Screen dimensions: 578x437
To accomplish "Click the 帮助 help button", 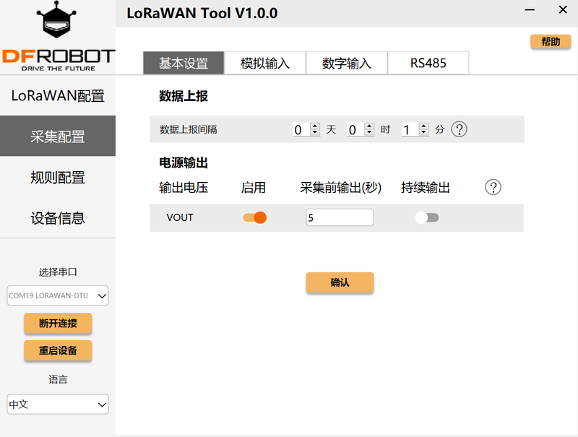I will pyautogui.click(x=551, y=42).
